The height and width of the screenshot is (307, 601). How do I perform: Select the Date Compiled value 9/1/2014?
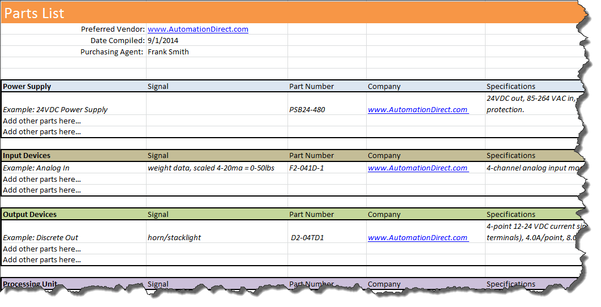pyautogui.click(x=162, y=41)
